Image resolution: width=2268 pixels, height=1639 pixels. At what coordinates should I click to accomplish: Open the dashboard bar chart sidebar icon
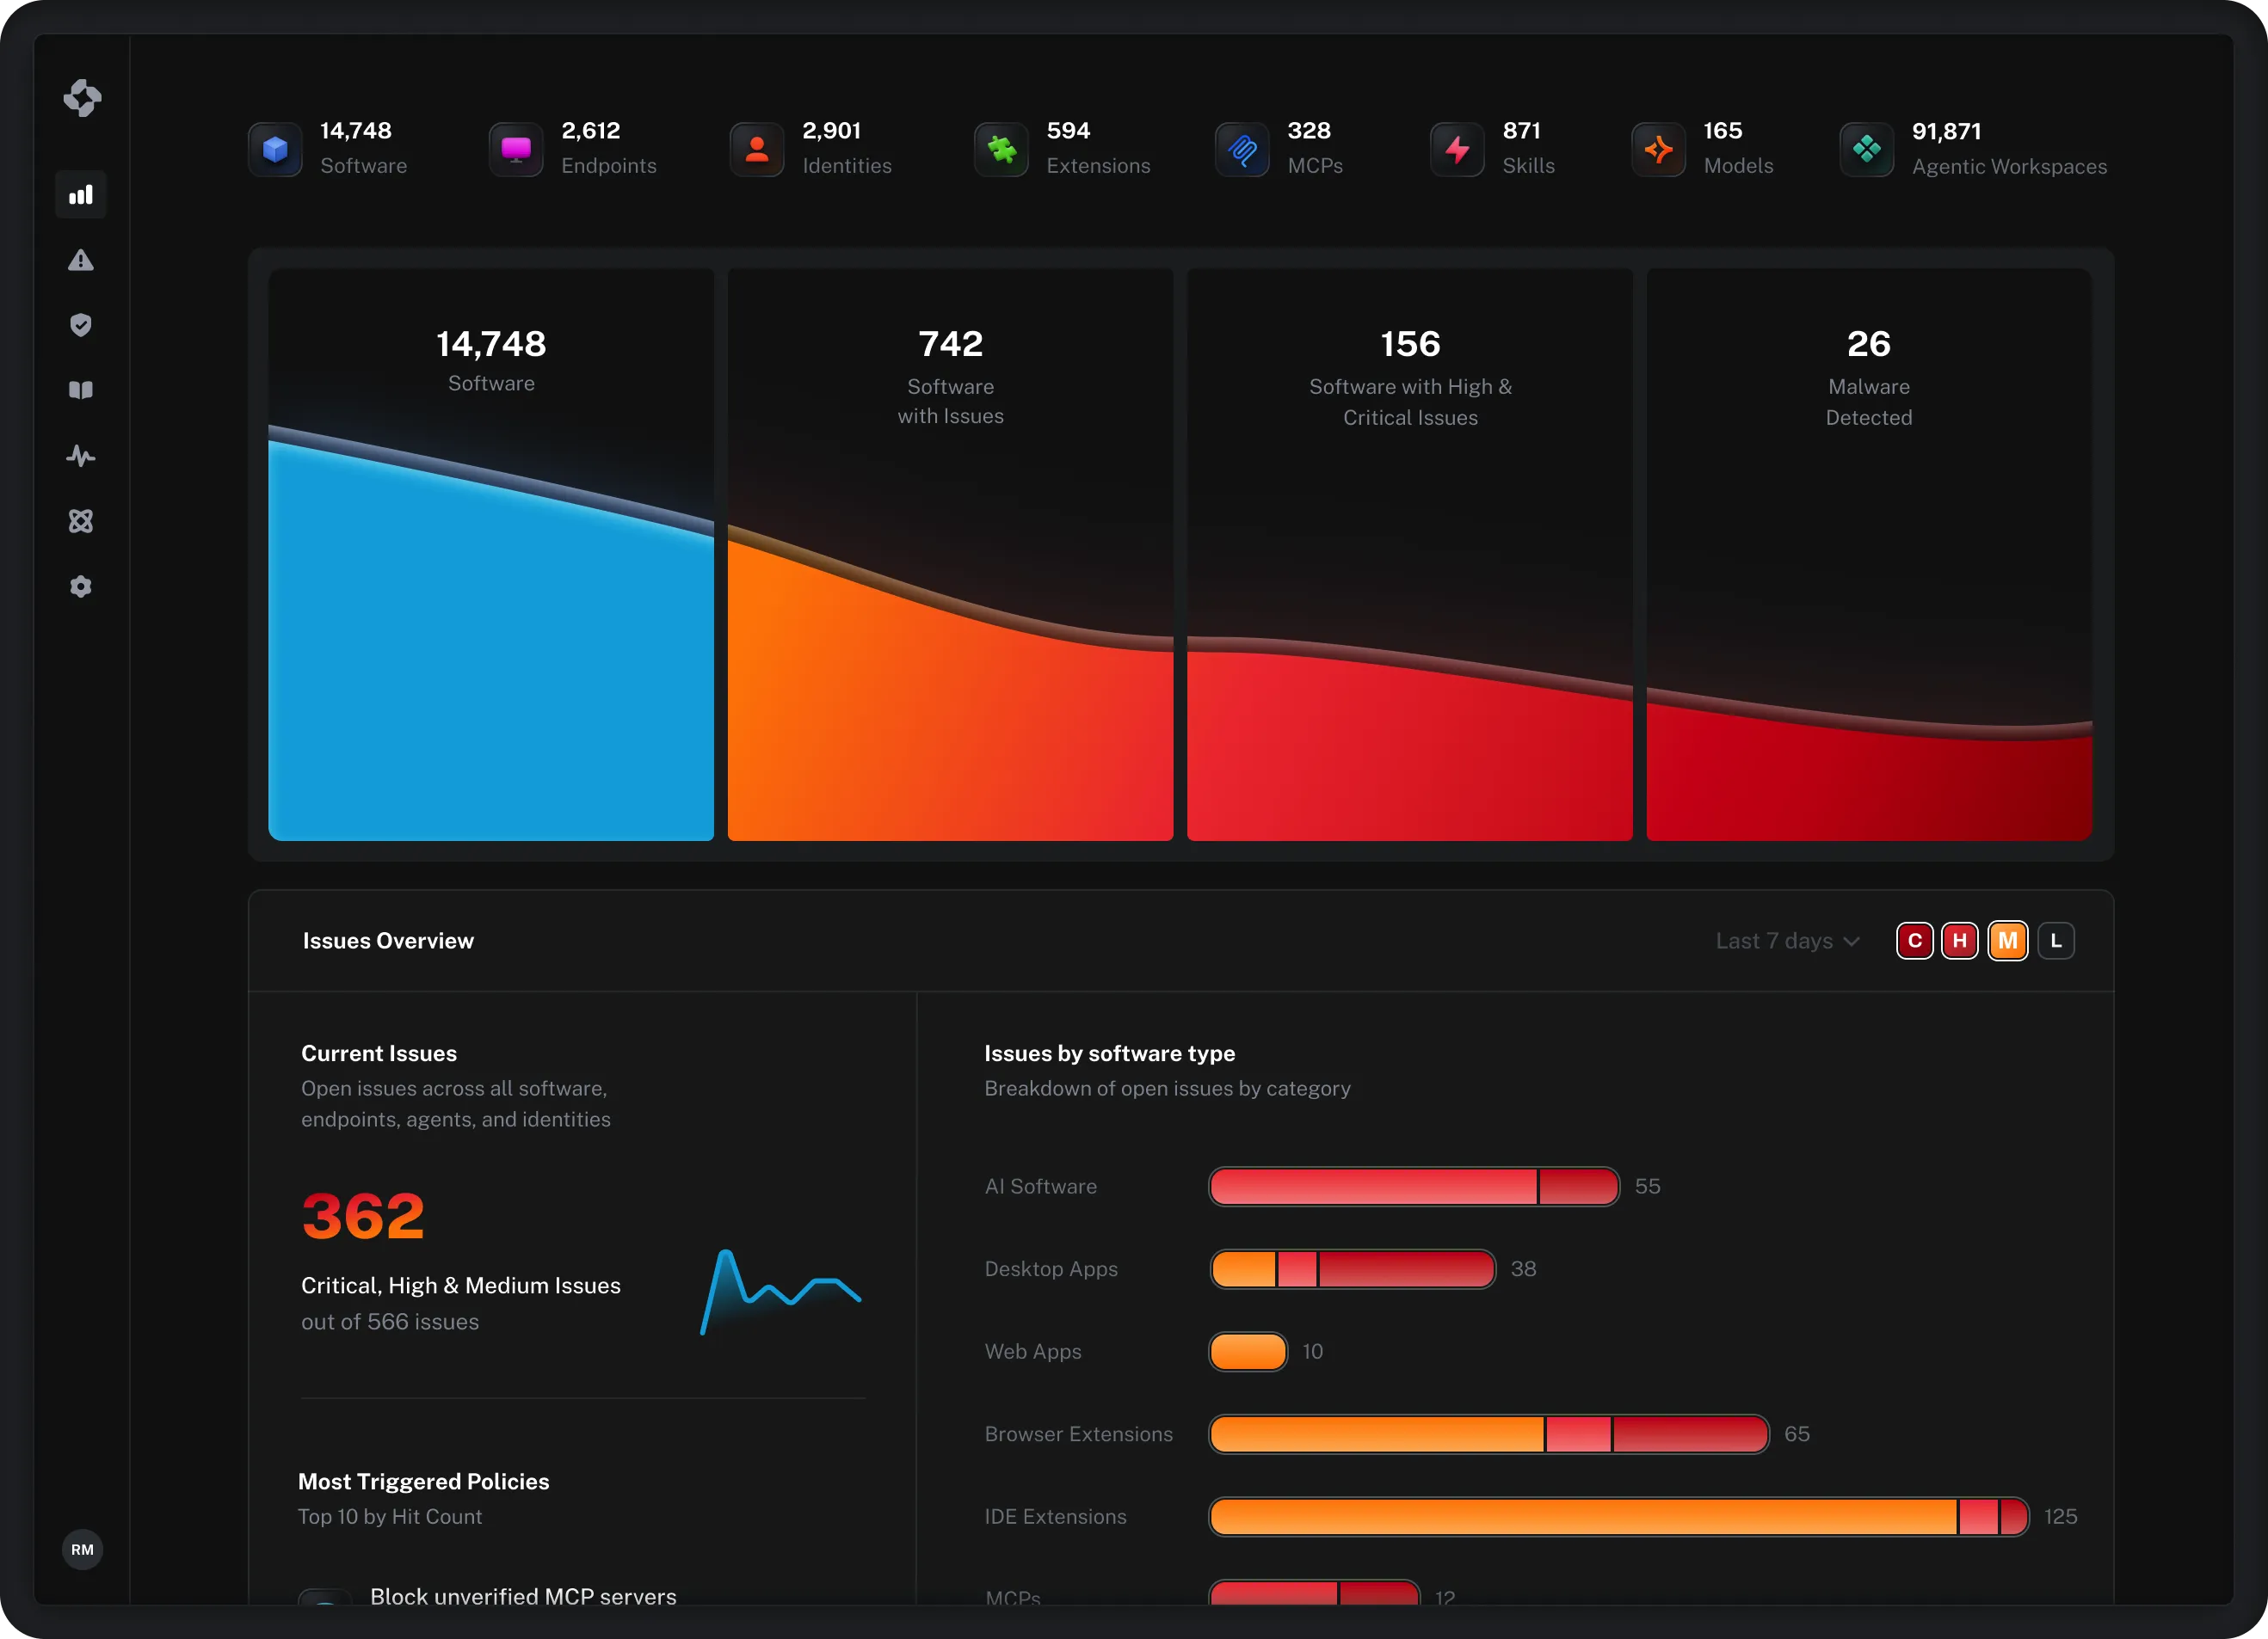pyautogui.click(x=81, y=195)
